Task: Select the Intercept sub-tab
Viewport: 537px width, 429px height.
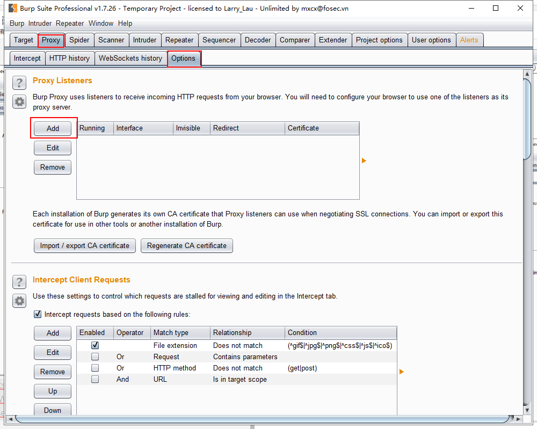Action: [27, 58]
